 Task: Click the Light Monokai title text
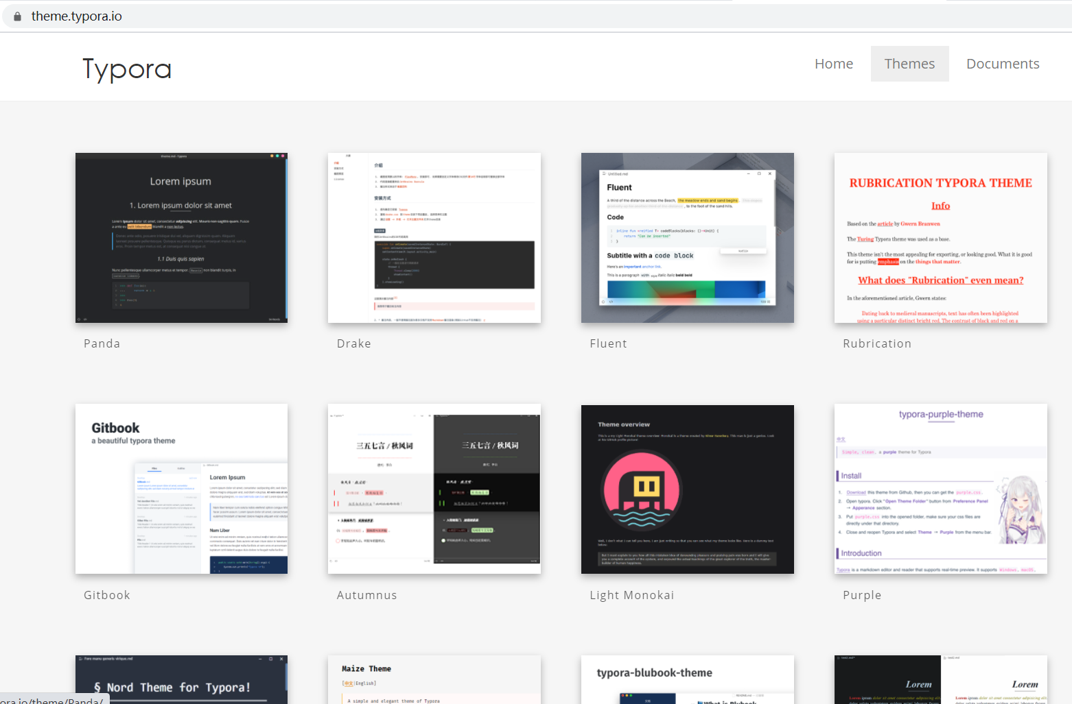pyautogui.click(x=632, y=595)
